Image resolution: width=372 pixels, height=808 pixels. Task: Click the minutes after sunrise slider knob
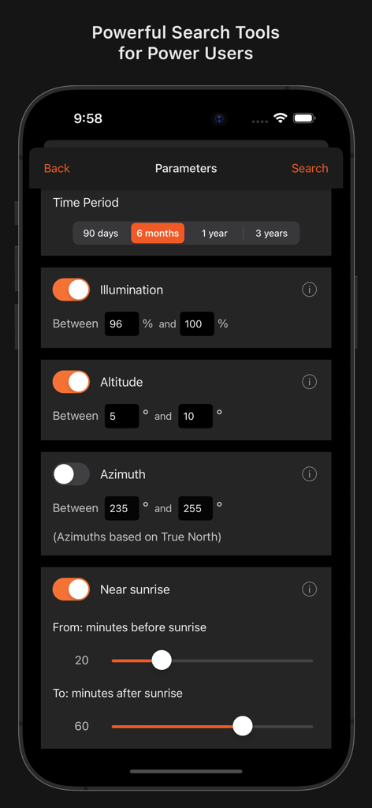point(242,726)
